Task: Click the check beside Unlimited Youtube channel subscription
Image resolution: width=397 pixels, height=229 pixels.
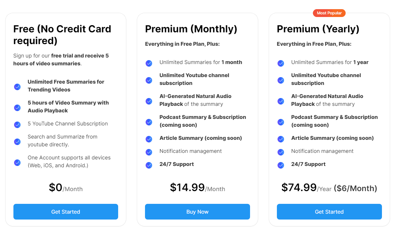Action: [149, 80]
